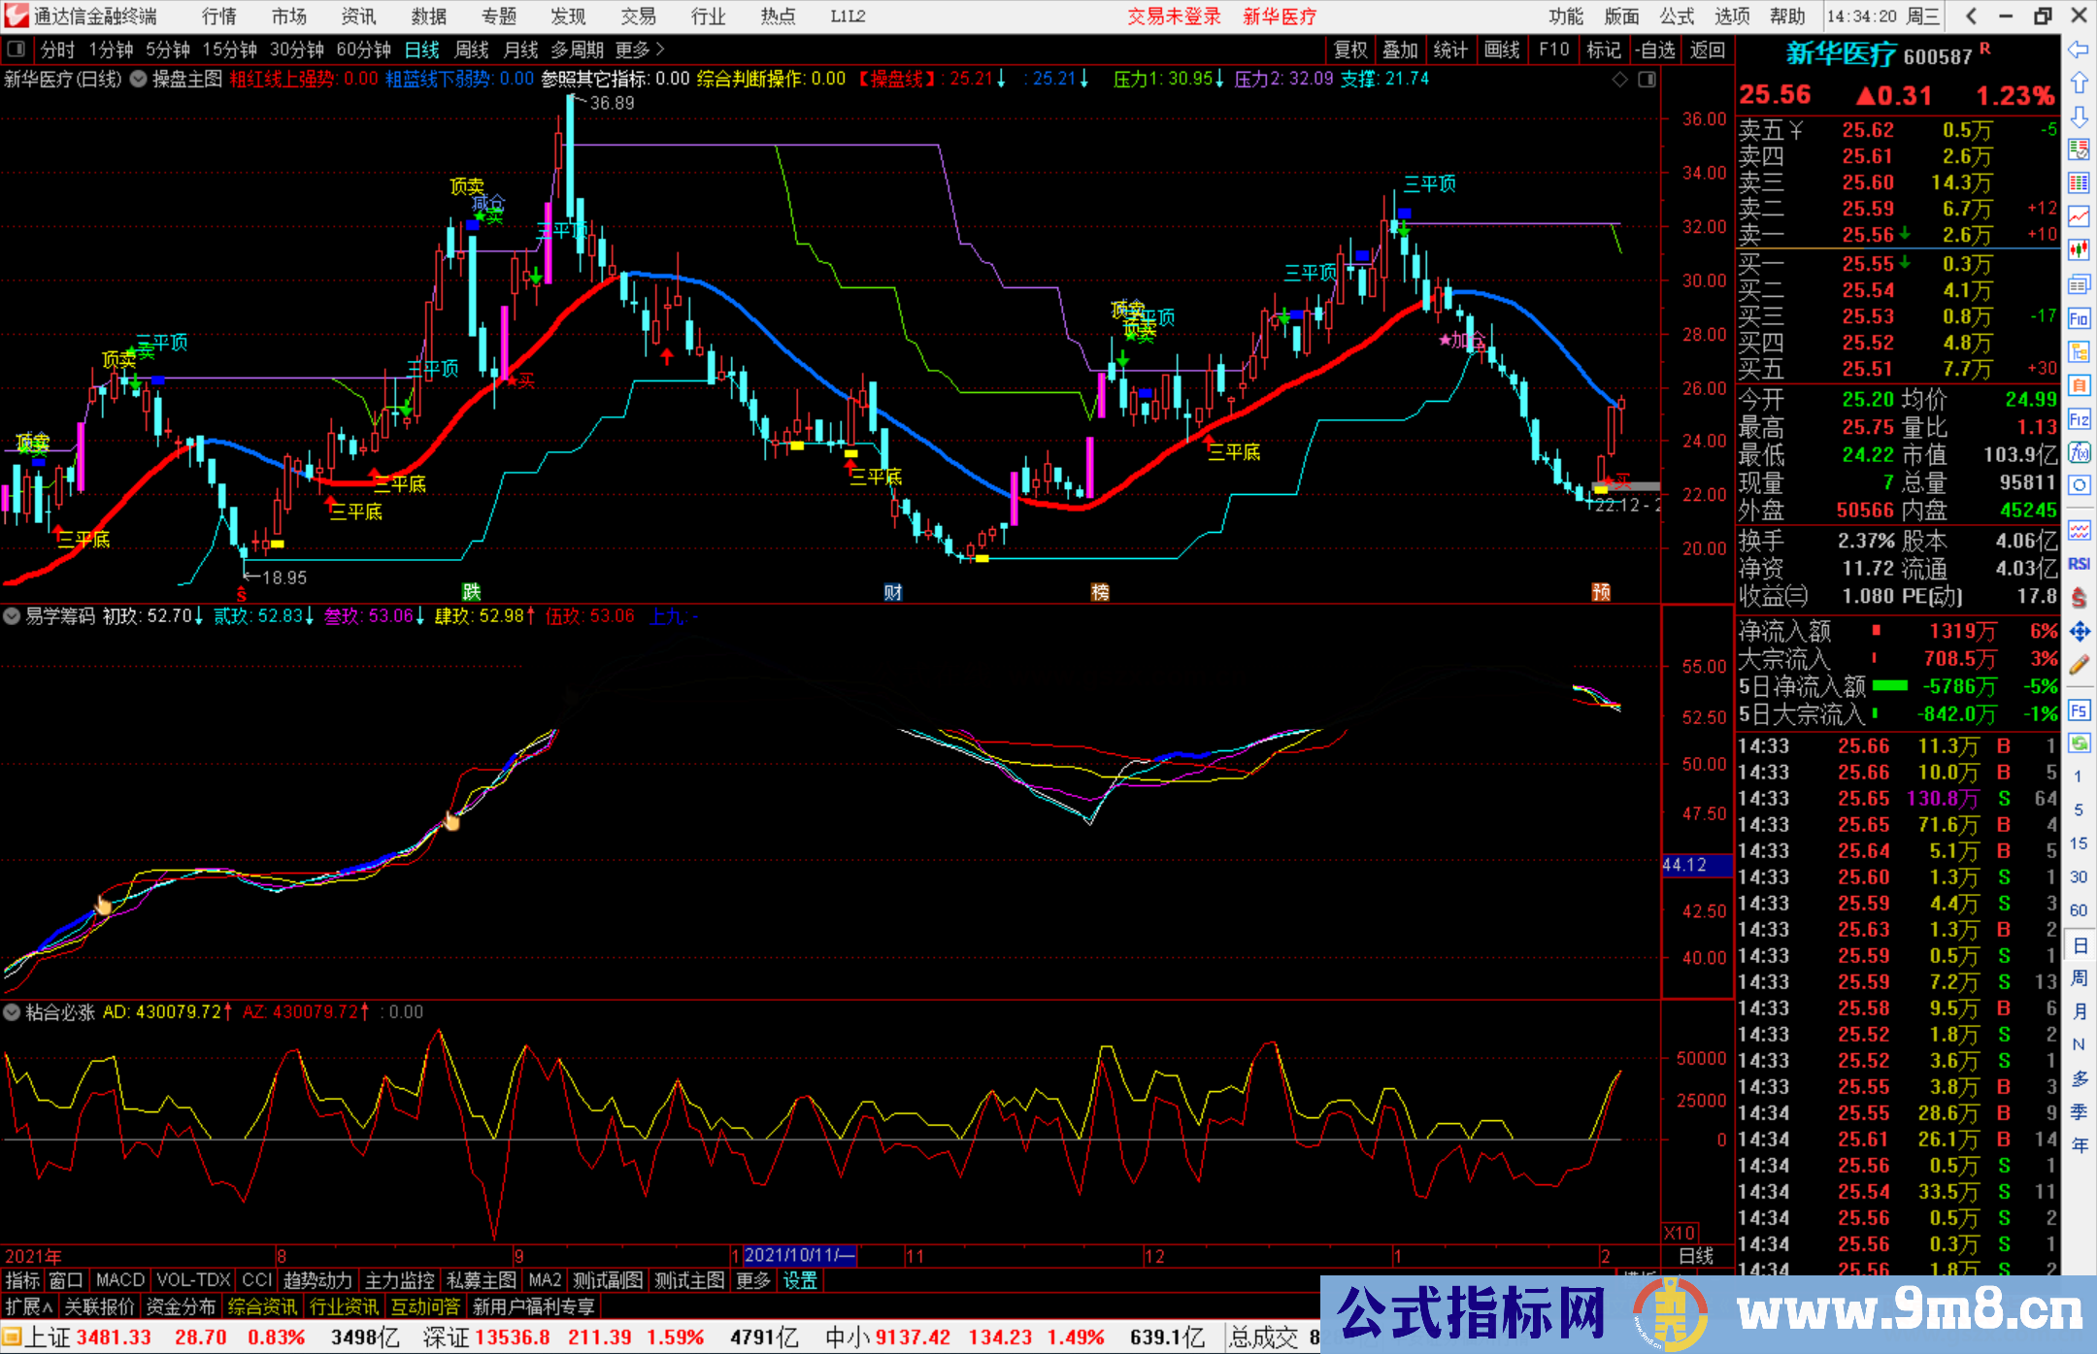The width and height of the screenshot is (2097, 1354).
Task: Click the RSI indicator sidebar icon
Action: tap(2079, 564)
